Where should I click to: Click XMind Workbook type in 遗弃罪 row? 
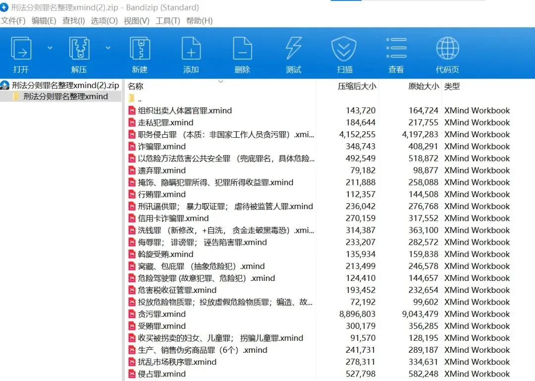[x=477, y=170]
